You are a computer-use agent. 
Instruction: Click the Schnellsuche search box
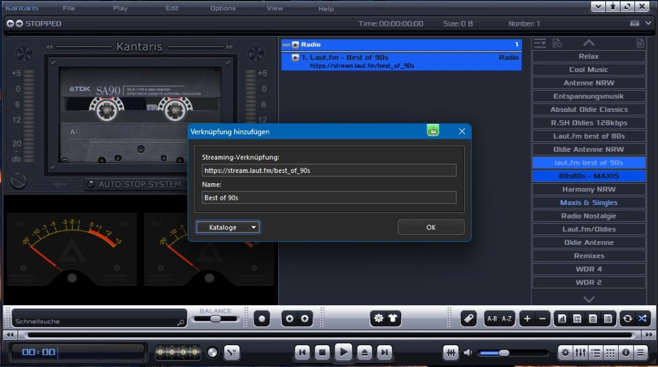tap(99, 318)
